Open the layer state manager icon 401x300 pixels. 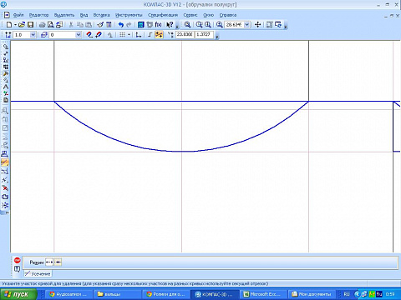click(44, 35)
